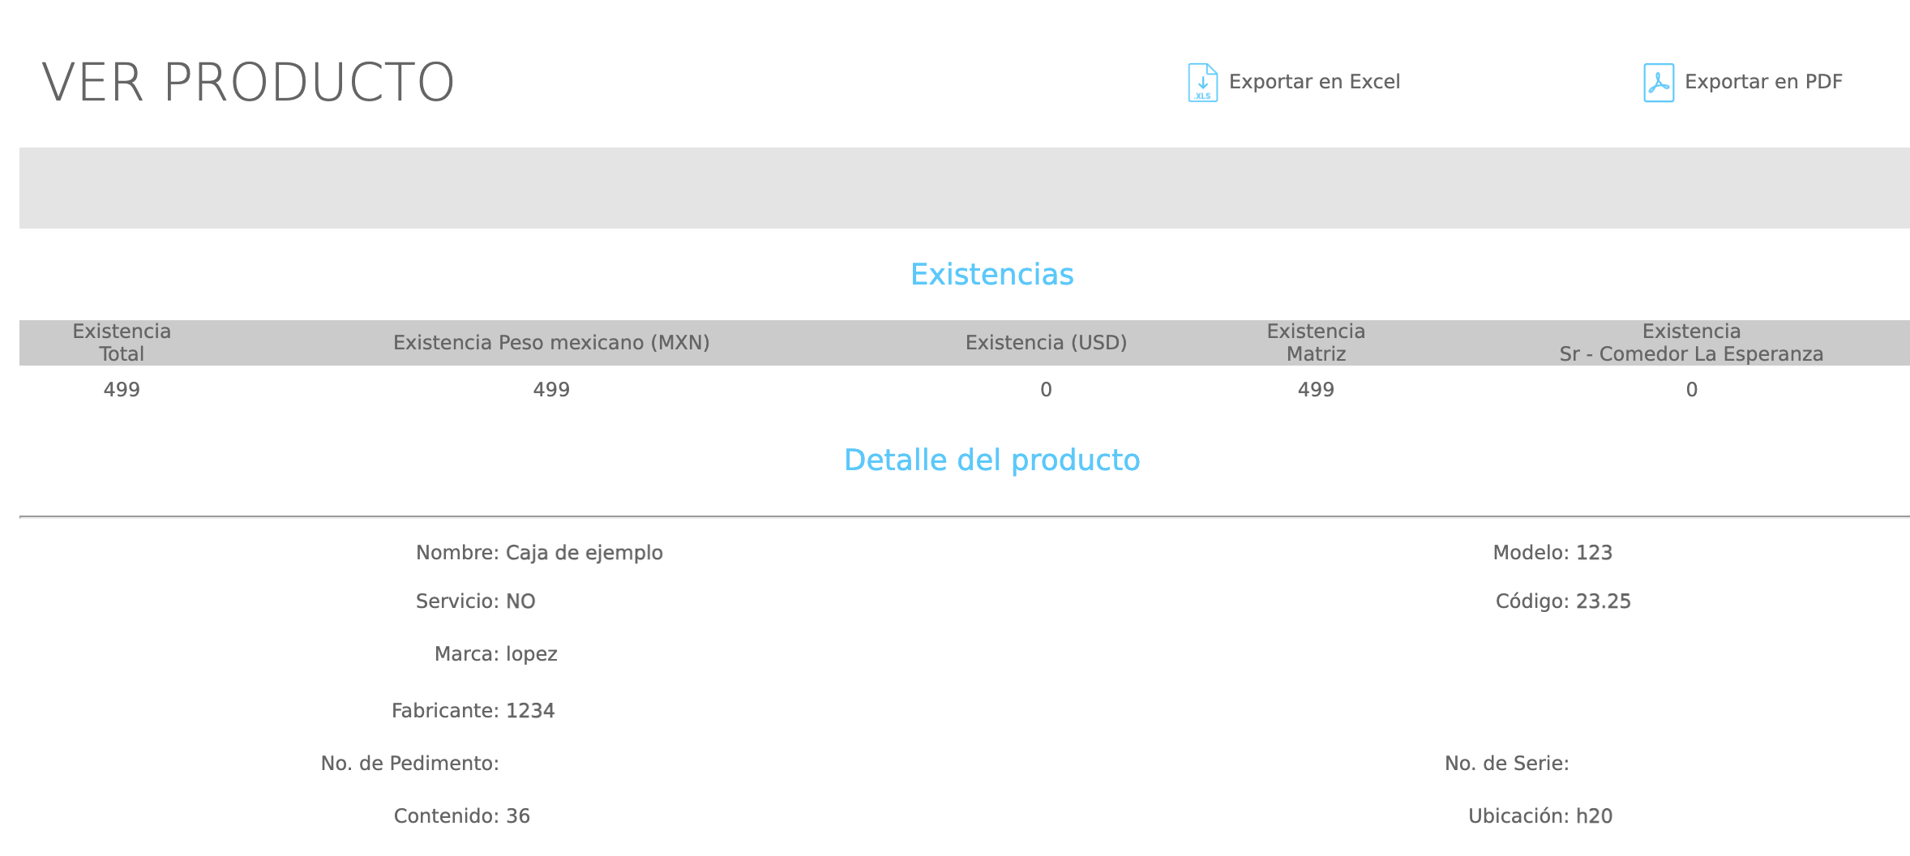
Task: Select the Modelo value 123
Action: [1594, 553]
